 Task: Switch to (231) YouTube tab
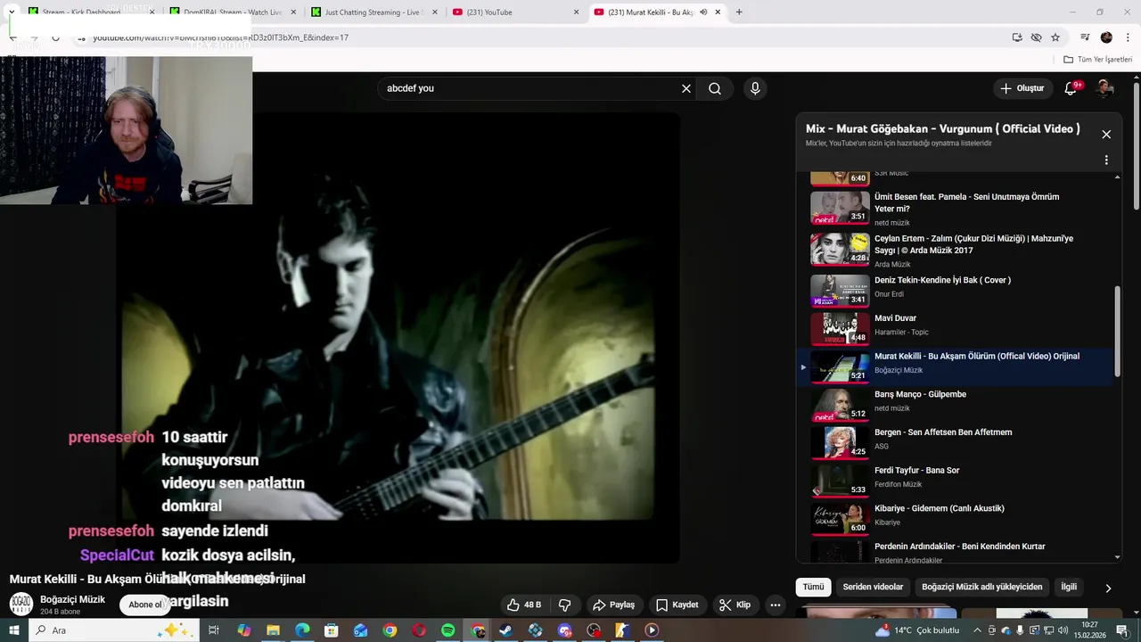[x=515, y=12]
